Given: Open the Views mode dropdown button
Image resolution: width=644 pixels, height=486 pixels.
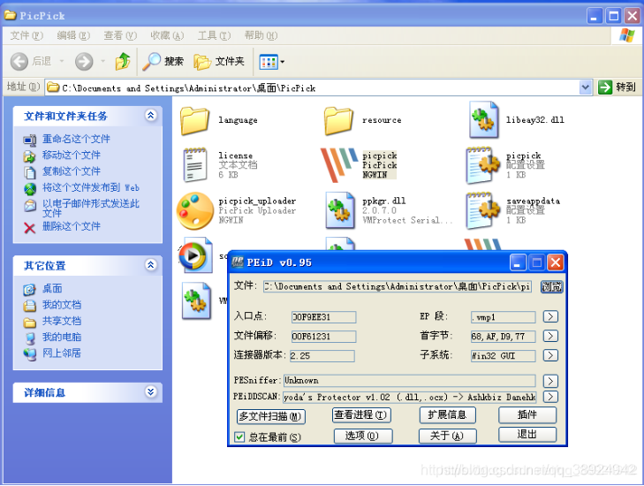Looking at the screenshot, I should coord(271,62).
